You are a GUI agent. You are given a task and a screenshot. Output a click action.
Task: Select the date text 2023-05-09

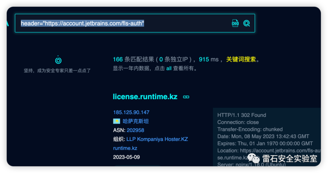click(x=126, y=157)
